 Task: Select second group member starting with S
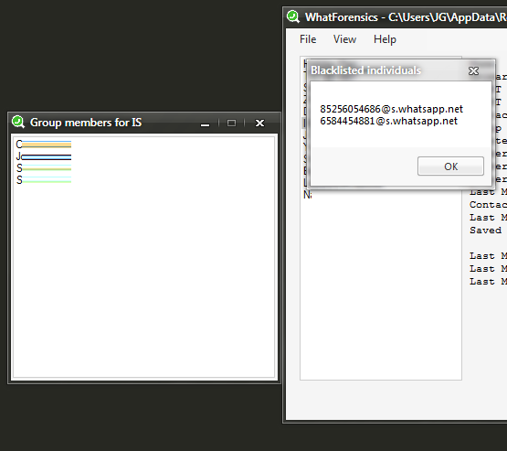click(43, 179)
